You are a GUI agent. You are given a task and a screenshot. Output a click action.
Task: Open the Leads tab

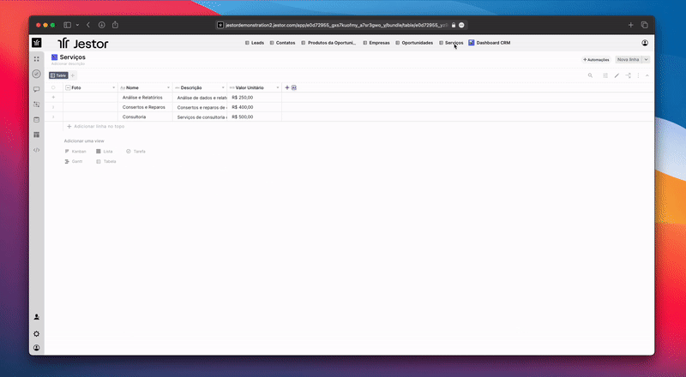[255, 43]
